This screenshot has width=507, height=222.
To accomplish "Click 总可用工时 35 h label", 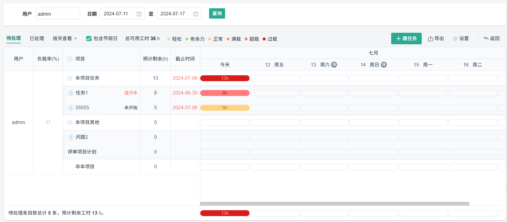I will point(142,39).
